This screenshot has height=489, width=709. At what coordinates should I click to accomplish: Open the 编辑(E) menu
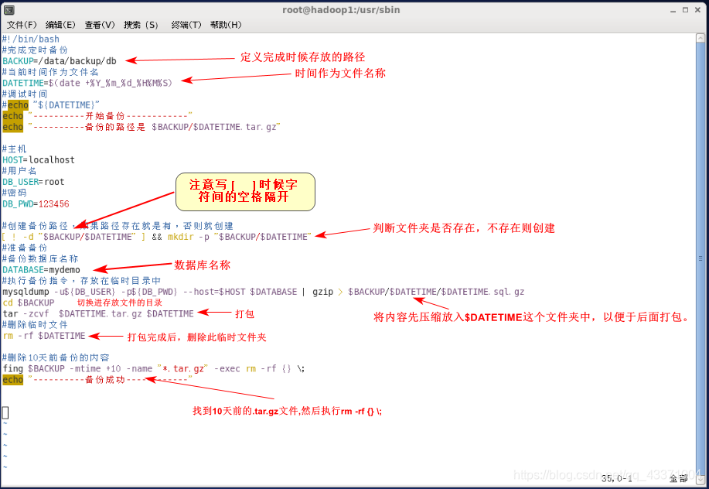pos(60,24)
